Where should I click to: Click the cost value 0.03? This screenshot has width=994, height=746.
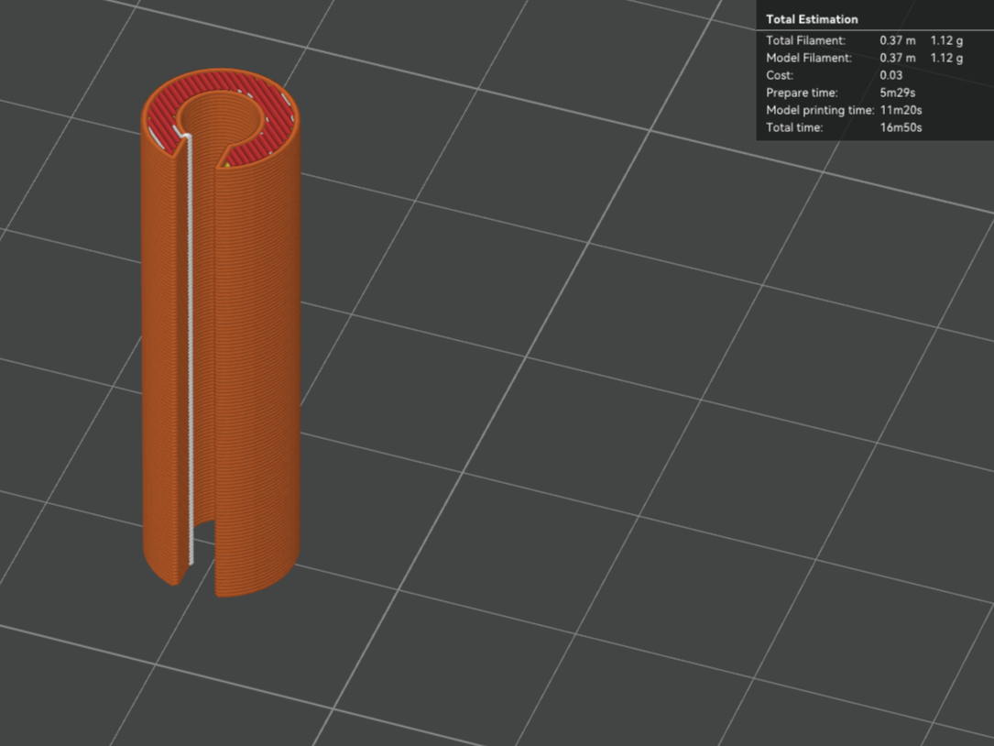tap(891, 75)
